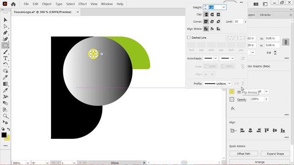Click the Offset Path button
The width and height of the screenshot is (294, 165).
pyautogui.click(x=243, y=154)
